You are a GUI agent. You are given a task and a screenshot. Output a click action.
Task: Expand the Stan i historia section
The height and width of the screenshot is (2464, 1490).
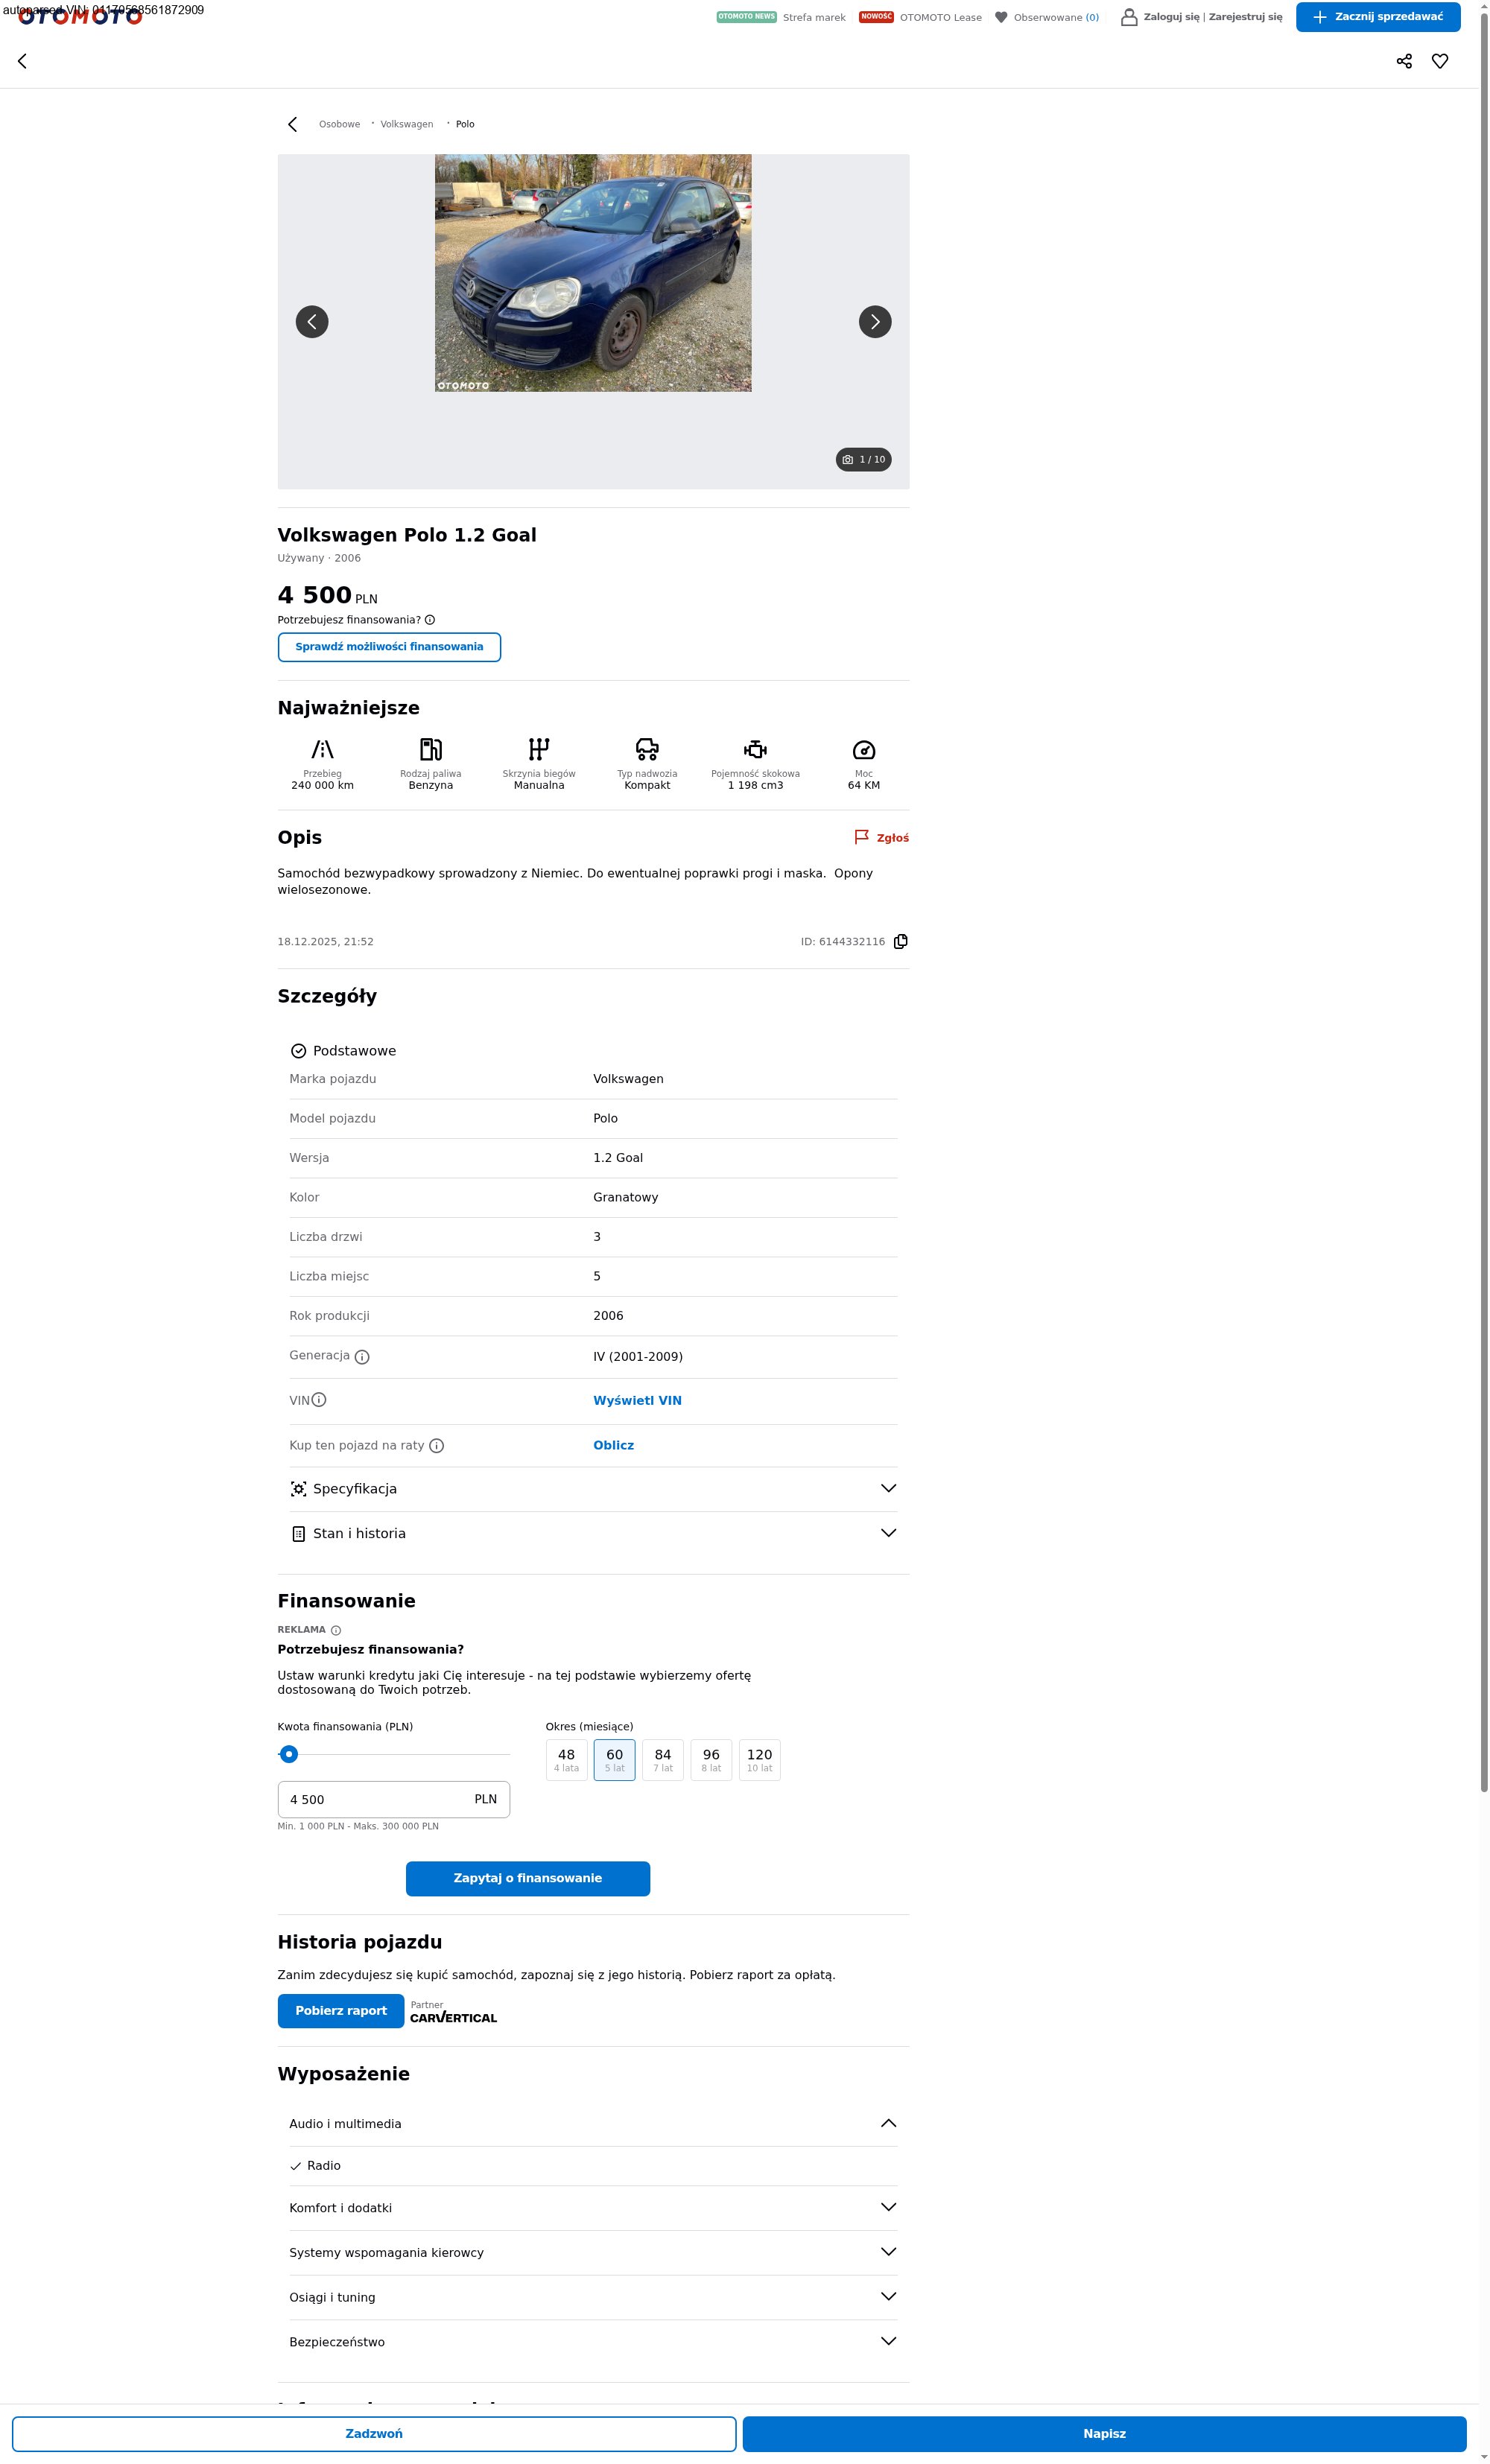[x=593, y=1533]
